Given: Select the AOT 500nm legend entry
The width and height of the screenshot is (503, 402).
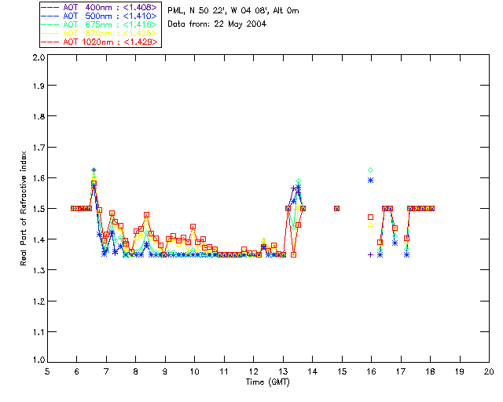Looking at the screenshot, I should (100, 16).
